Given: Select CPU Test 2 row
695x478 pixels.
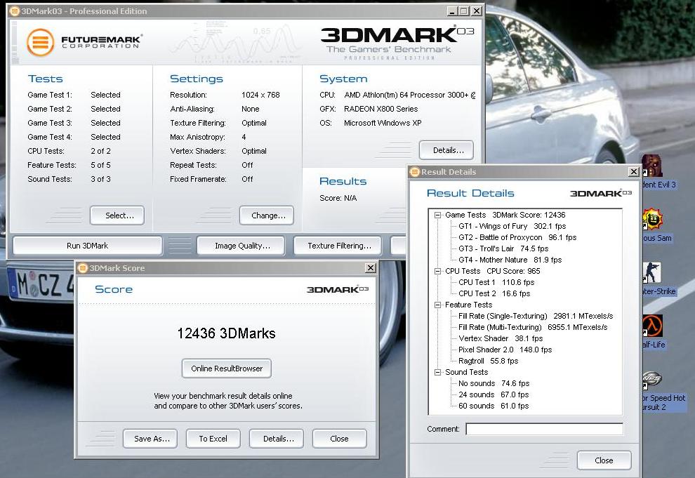Looking at the screenshot, I should (494, 293).
